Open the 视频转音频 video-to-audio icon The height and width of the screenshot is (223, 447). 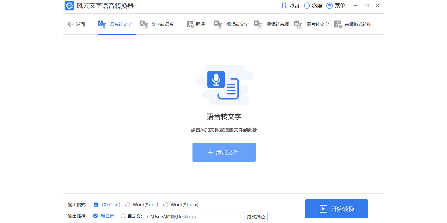coord(258,24)
